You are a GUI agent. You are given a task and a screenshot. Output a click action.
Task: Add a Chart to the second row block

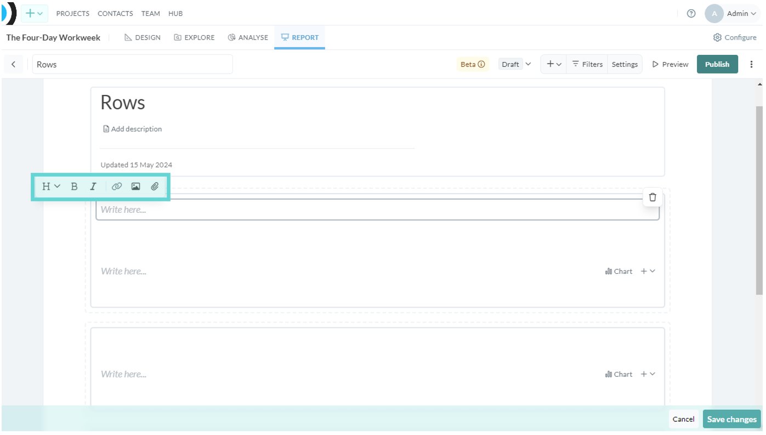[619, 374]
